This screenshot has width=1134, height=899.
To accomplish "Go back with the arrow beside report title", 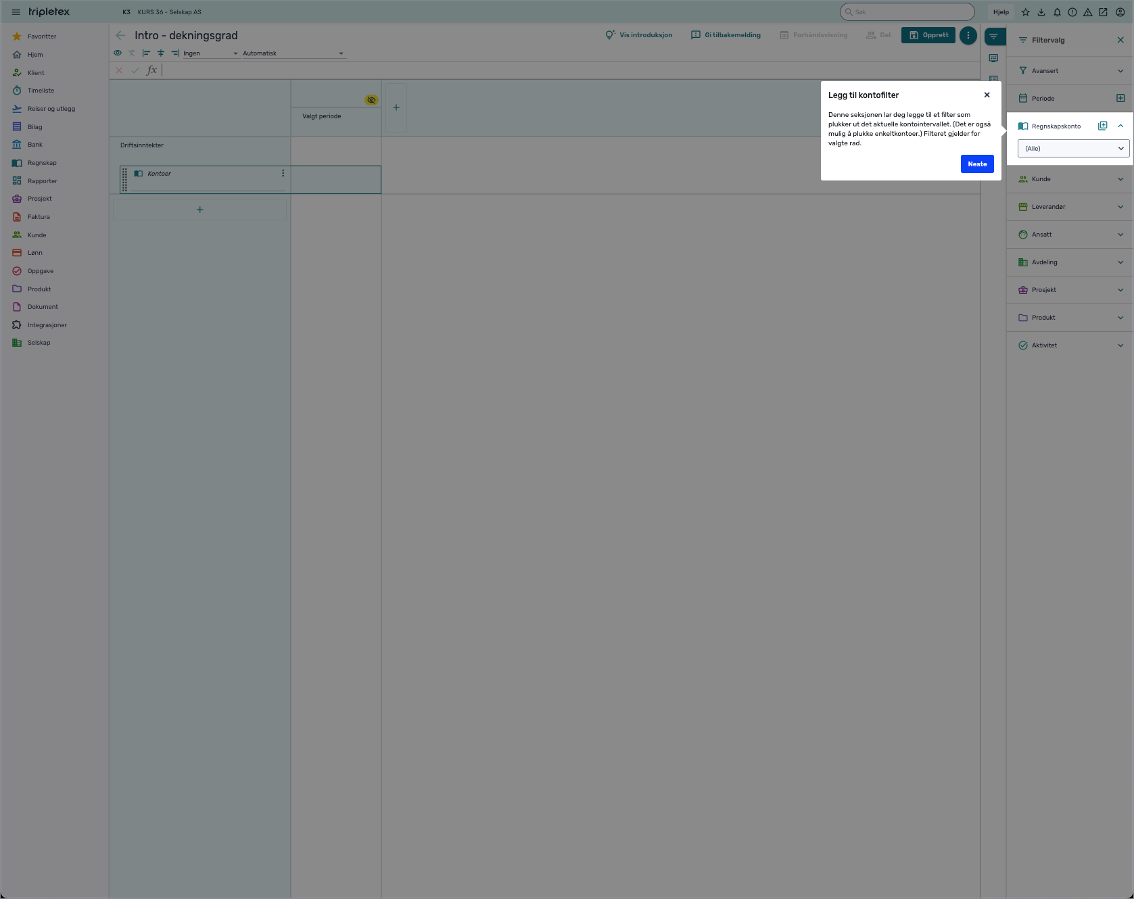I will click(x=120, y=35).
